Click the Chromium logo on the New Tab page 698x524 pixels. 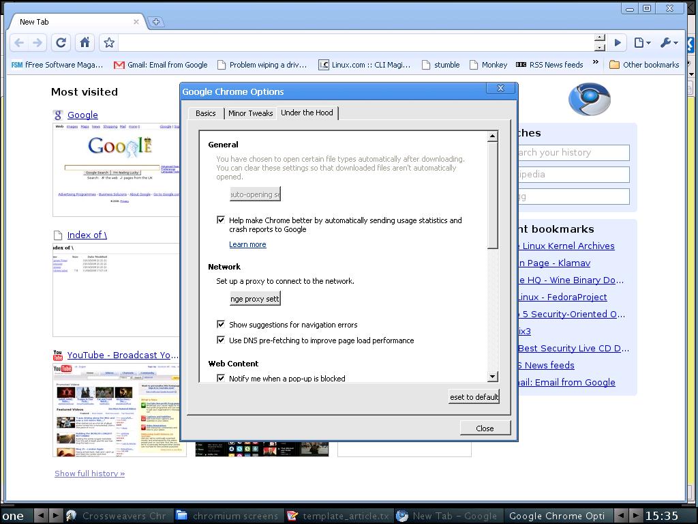590,99
